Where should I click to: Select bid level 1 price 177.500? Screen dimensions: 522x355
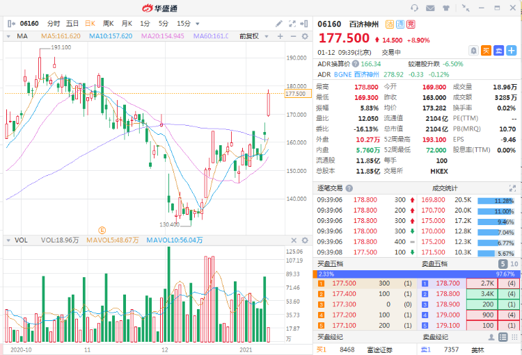click(x=344, y=283)
